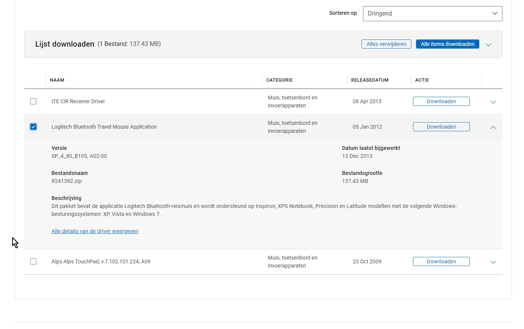
Task: Click the ITE CIR Receiver Driver name
Action: (x=78, y=101)
